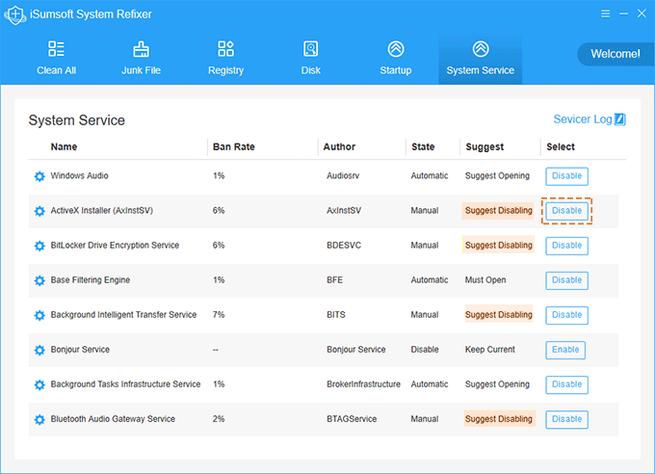Click the iSumsoft shield logo icon

pyautogui.click(x=15, y=15)
